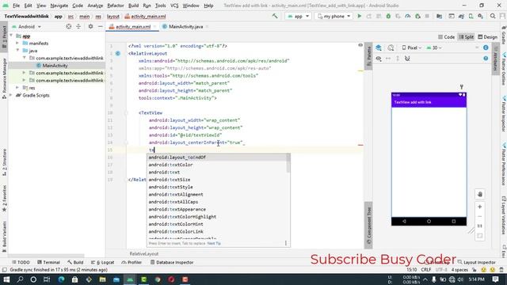The width and height of the screenshot is (507, 285).
Task: Hide the Project tool window
Action: pyautogui.click(x=101, y=26)
